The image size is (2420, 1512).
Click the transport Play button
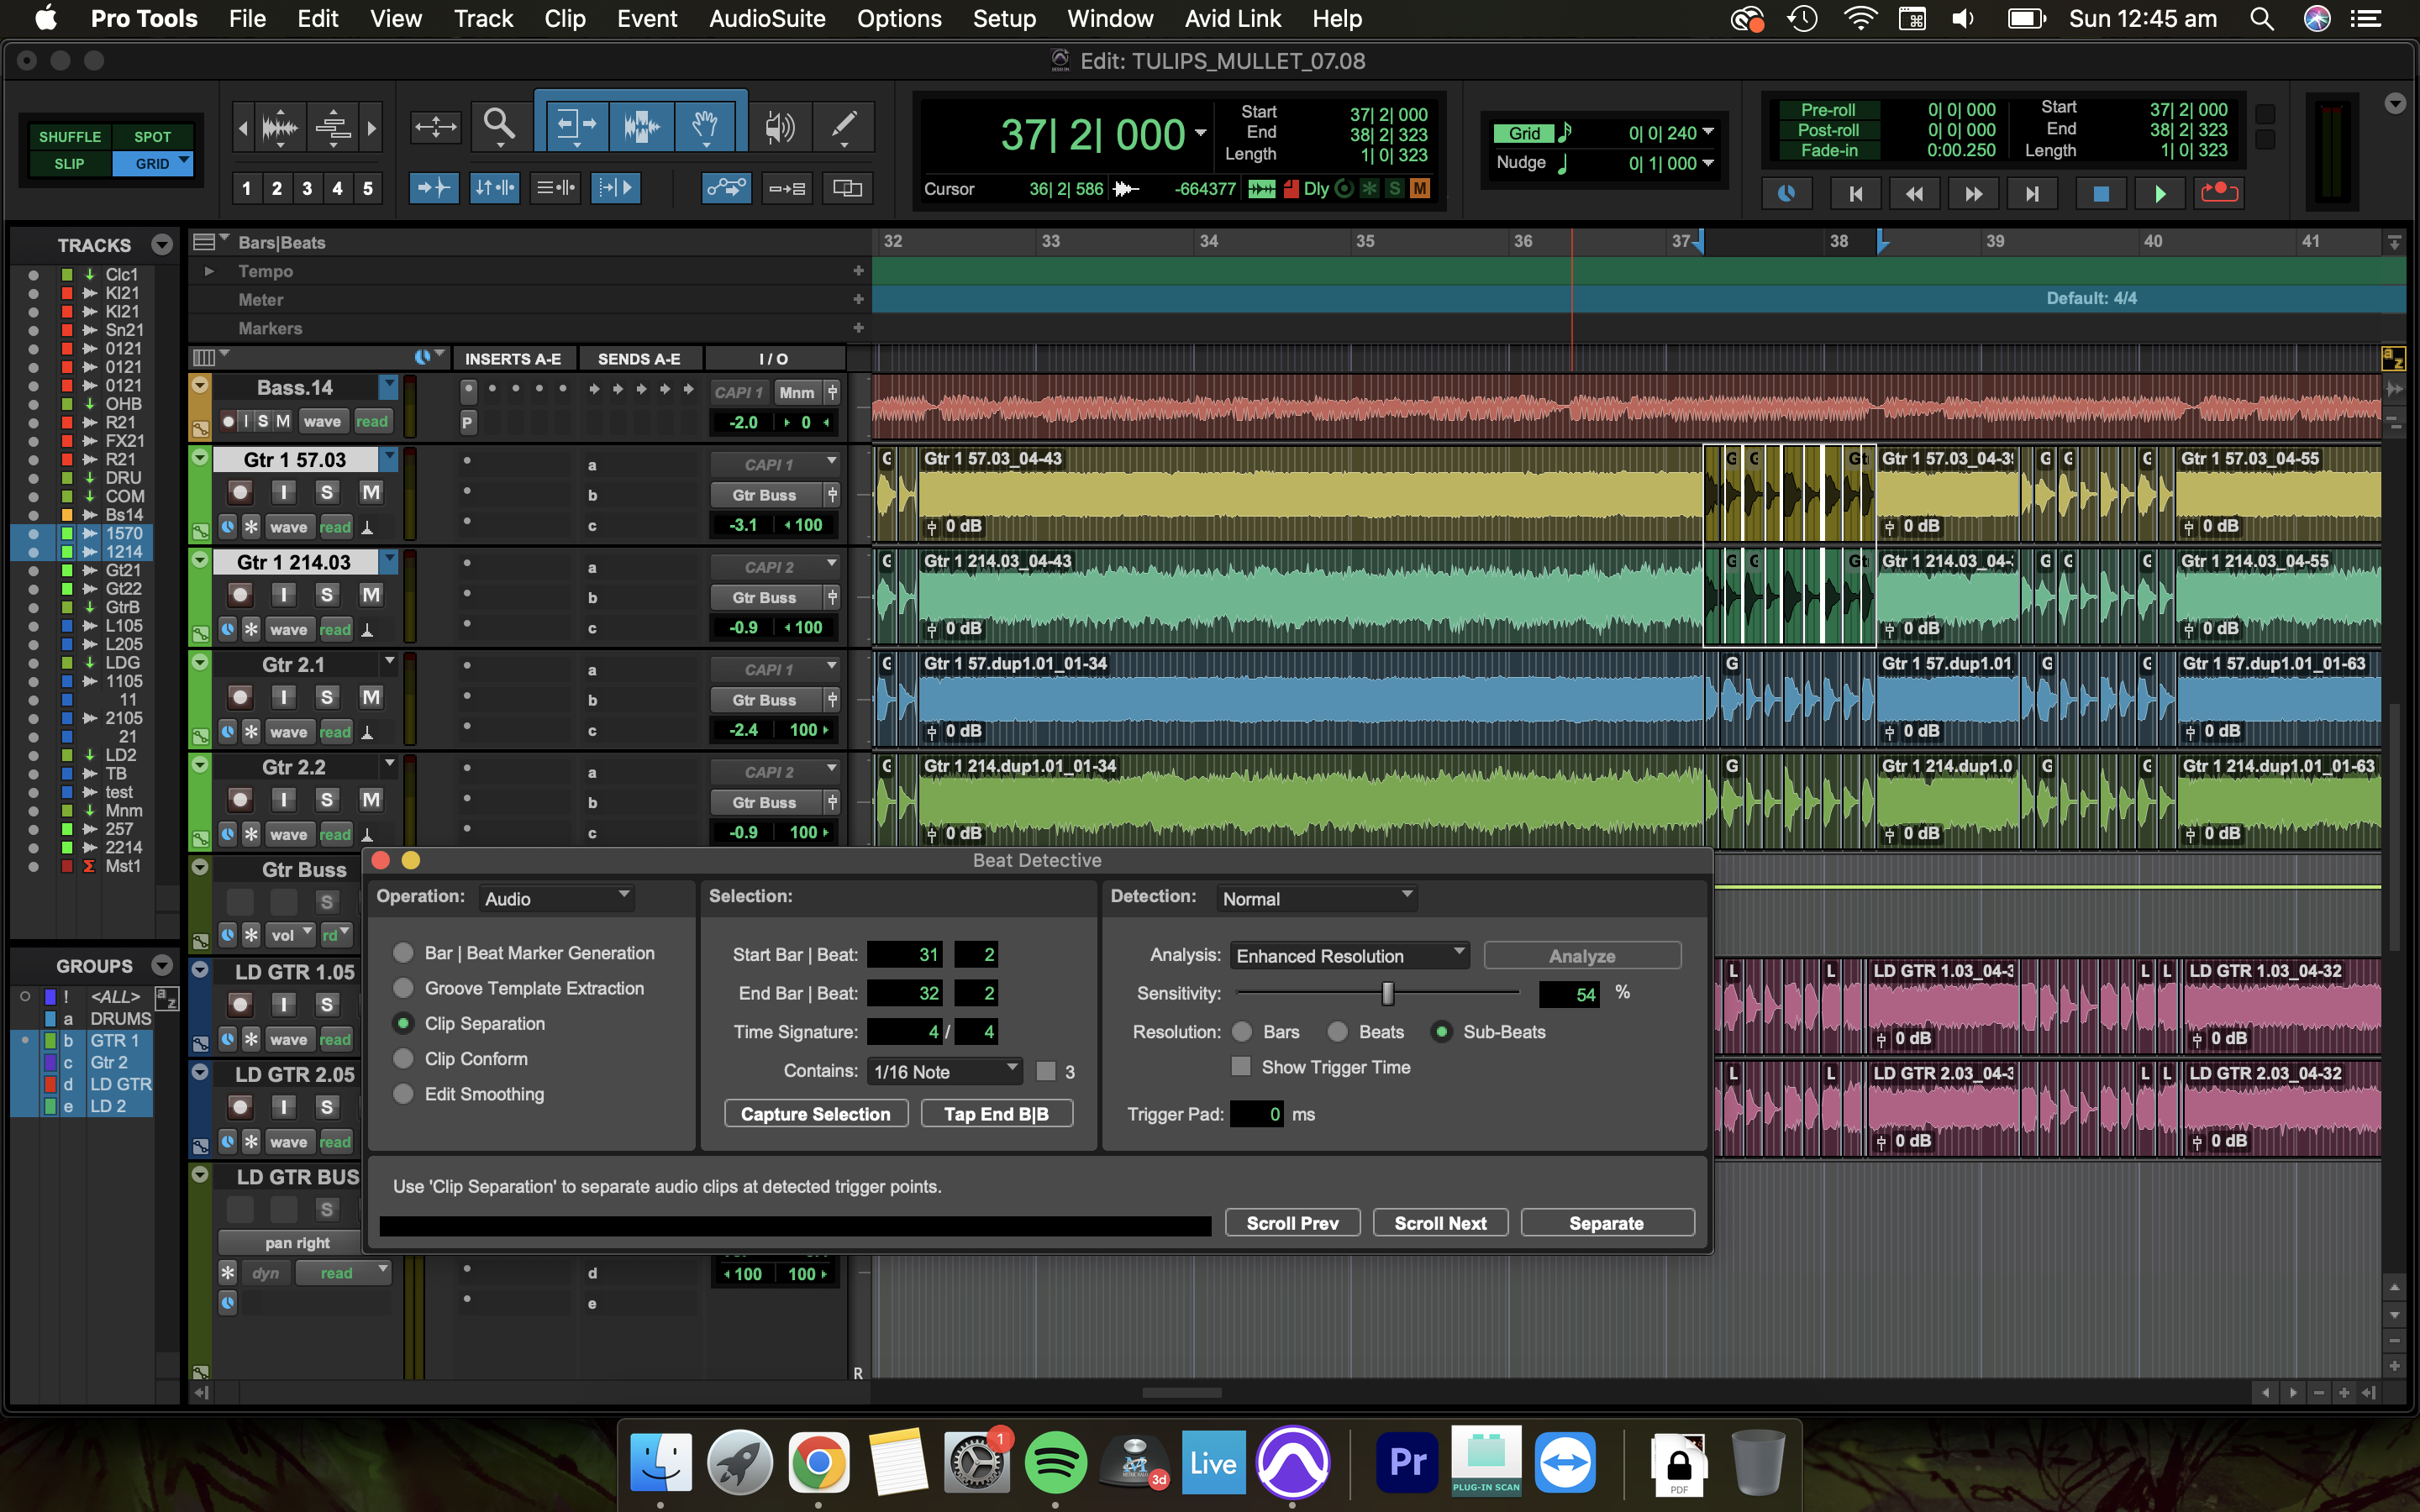(x=2160, y=193)
